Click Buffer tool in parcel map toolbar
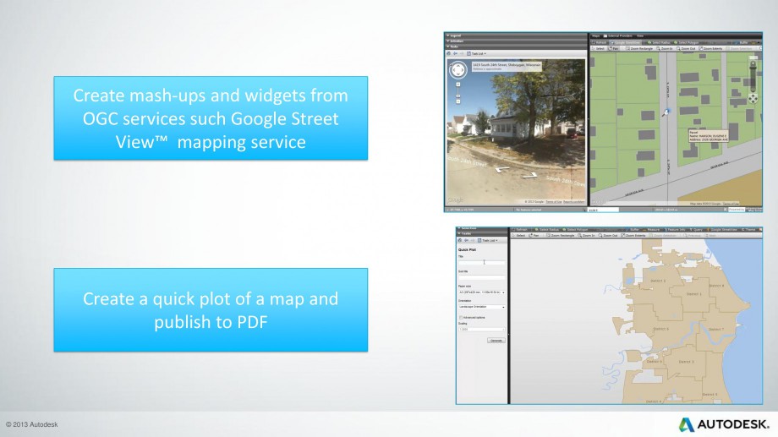 pos(740,42)
